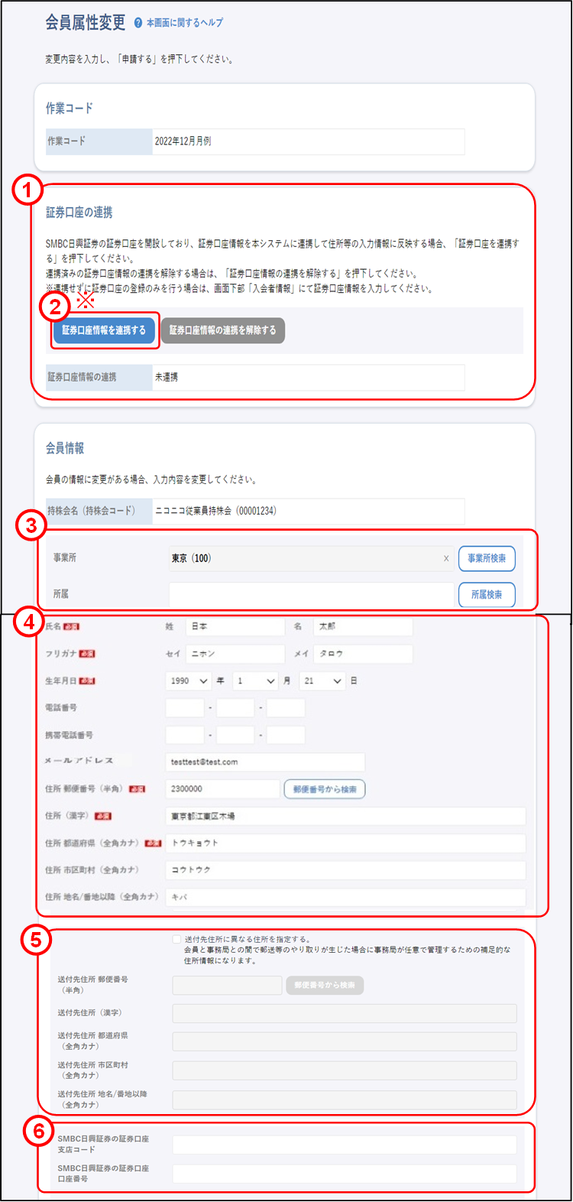This screenshot has height=1202, width=573.
Task: Click the 住所（漢字）address field
Action: (x=346, y=817)
